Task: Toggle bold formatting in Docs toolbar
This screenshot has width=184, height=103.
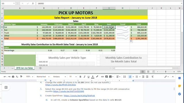Action: [x=80, y=77]
